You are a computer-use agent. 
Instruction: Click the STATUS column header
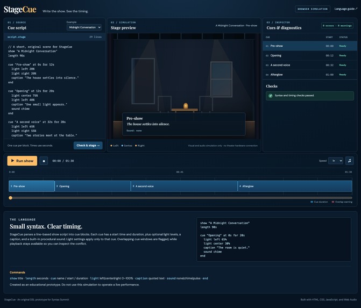(x=343, y=37)
